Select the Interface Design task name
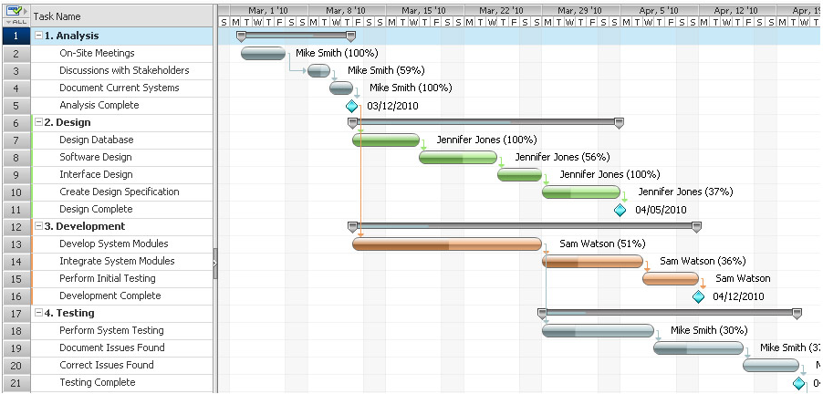 coord(96,174)
